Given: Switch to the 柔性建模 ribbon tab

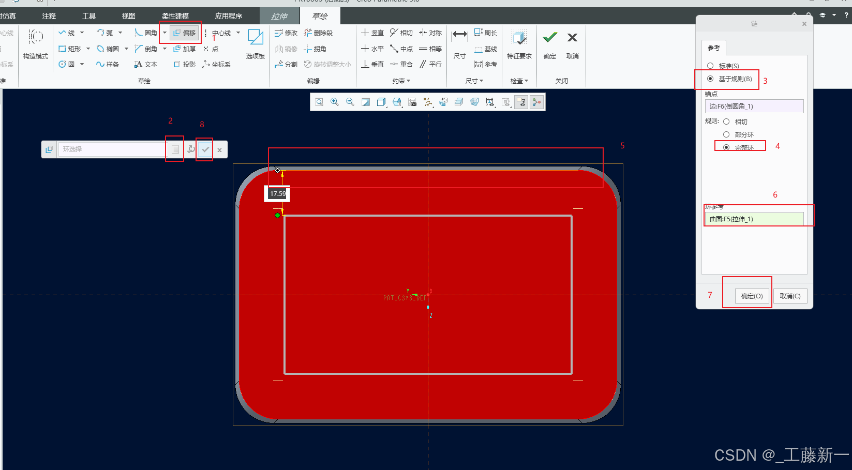Looking at the screenshot, I should pyautogui.click(x=175, y=16).
